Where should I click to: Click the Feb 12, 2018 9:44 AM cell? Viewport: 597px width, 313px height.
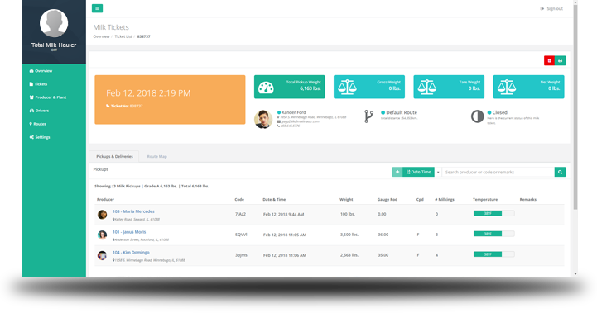pos(283,214)
